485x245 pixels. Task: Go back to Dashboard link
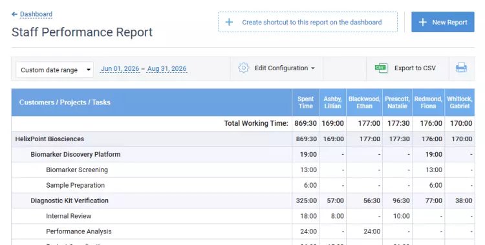pos(36,14)
